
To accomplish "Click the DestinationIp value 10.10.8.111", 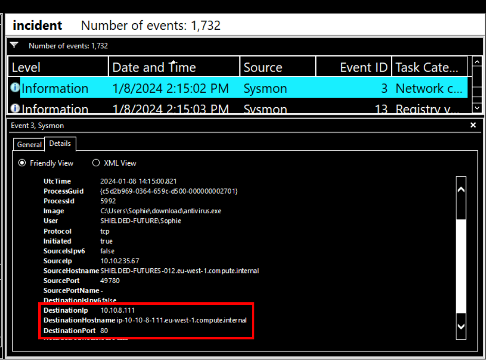I will (x=117, y=311).
